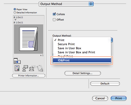This screenshot has width=131, height=105.
Task: Click the locked document security icon
Action: tap(40, 68)
